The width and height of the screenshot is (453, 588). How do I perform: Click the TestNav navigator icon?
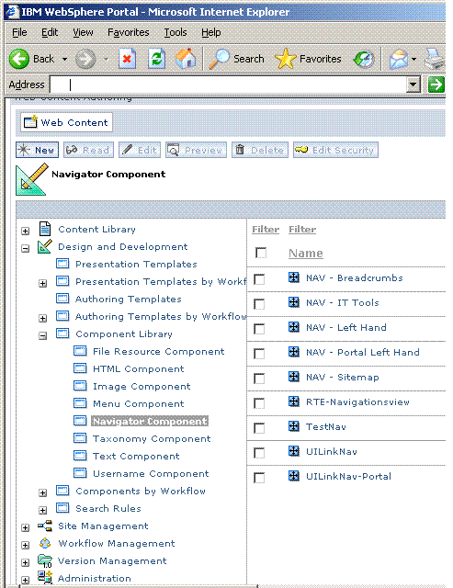294,426
